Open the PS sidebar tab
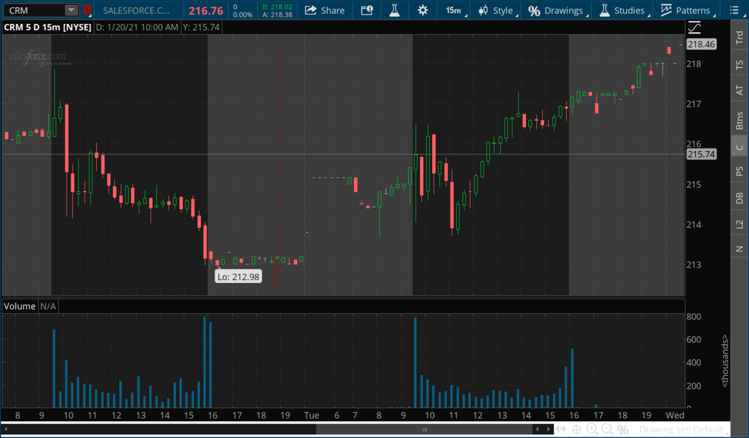Screen dimensions: 749x438 click(x=740, y=172)
